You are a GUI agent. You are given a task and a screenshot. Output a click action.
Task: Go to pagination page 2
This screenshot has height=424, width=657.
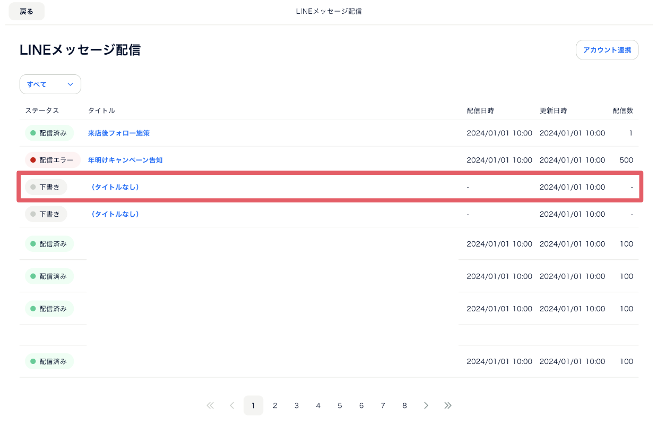(x=275, y=405)
